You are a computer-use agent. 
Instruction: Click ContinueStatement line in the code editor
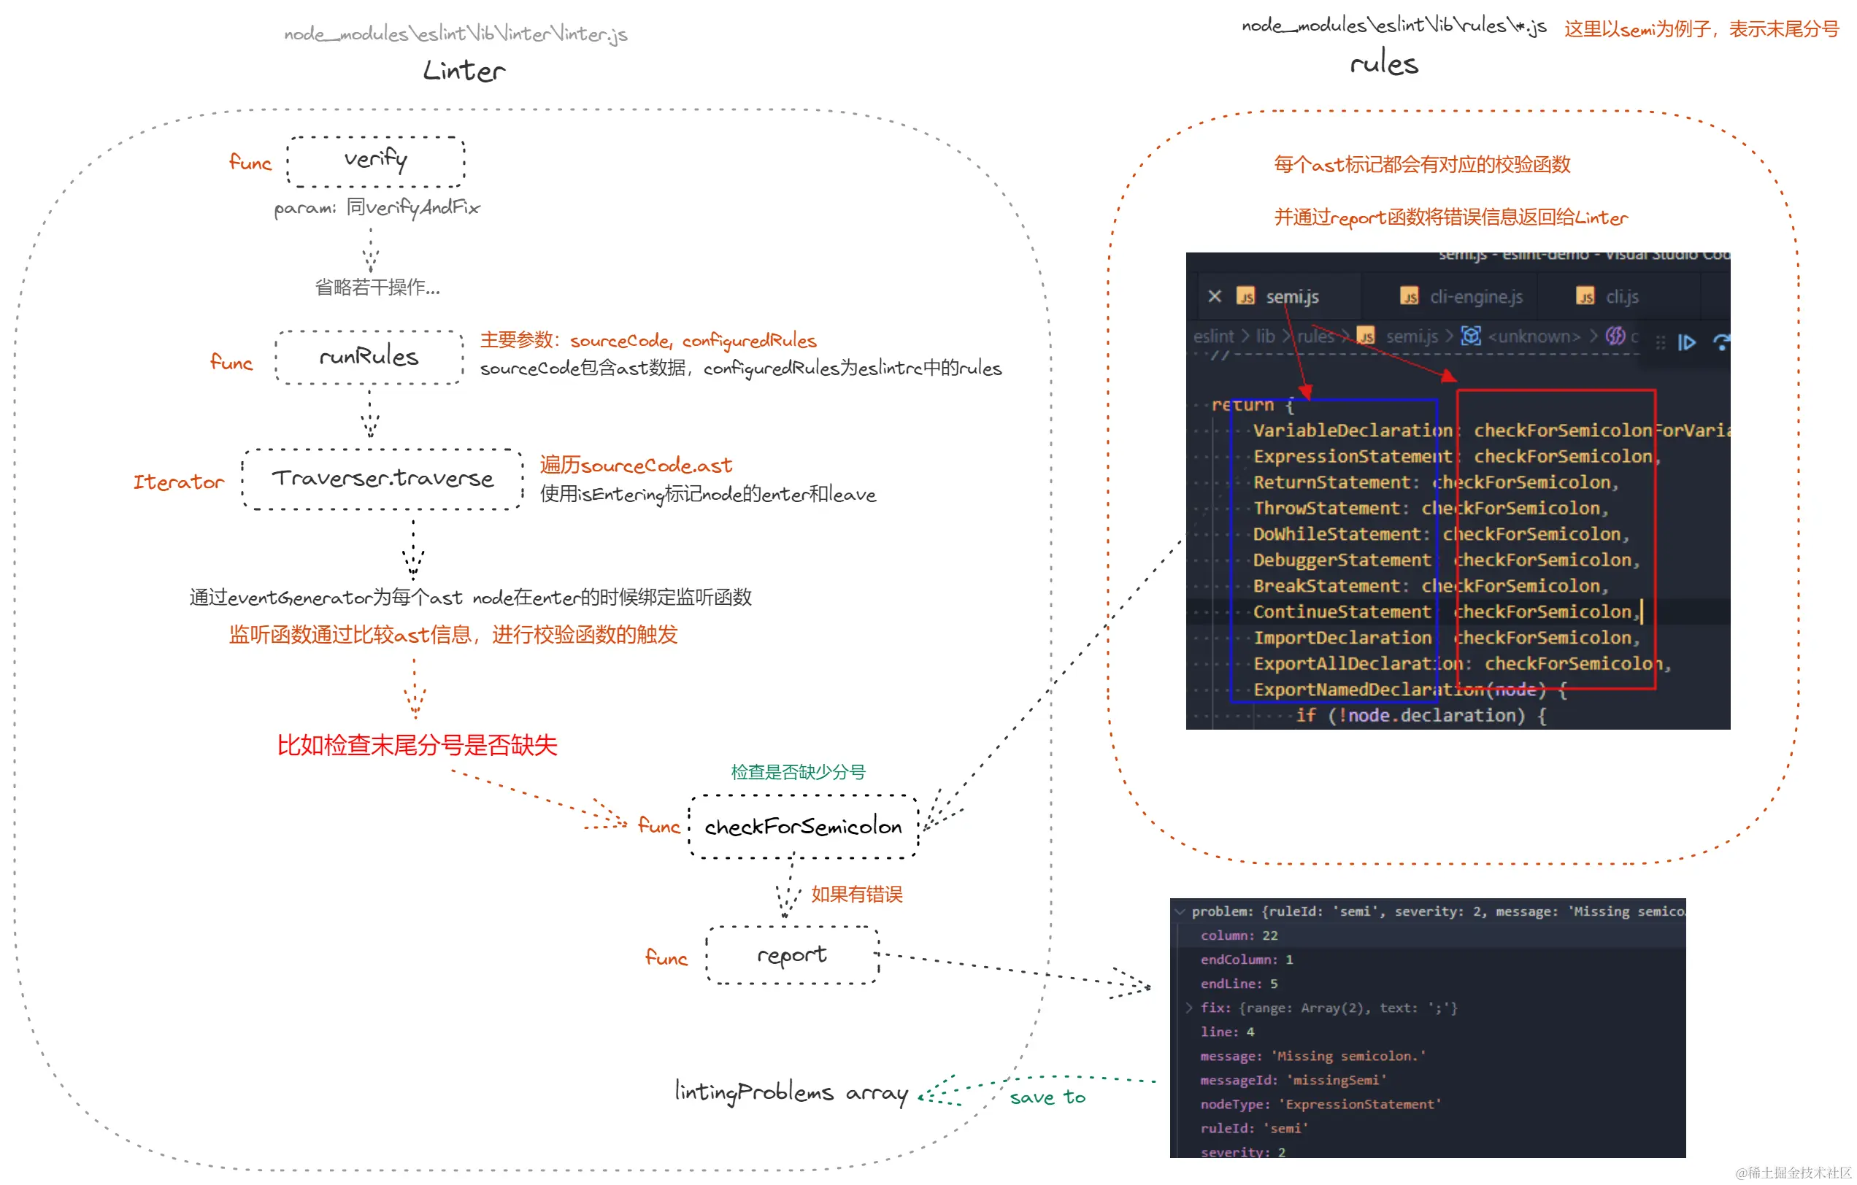tap(1342, 612)
